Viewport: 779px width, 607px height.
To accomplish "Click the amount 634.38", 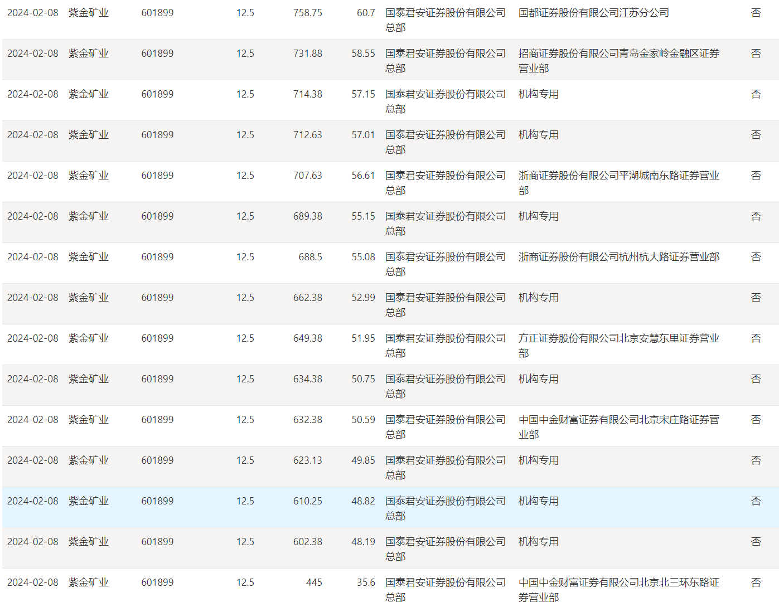I will point(308,379).
